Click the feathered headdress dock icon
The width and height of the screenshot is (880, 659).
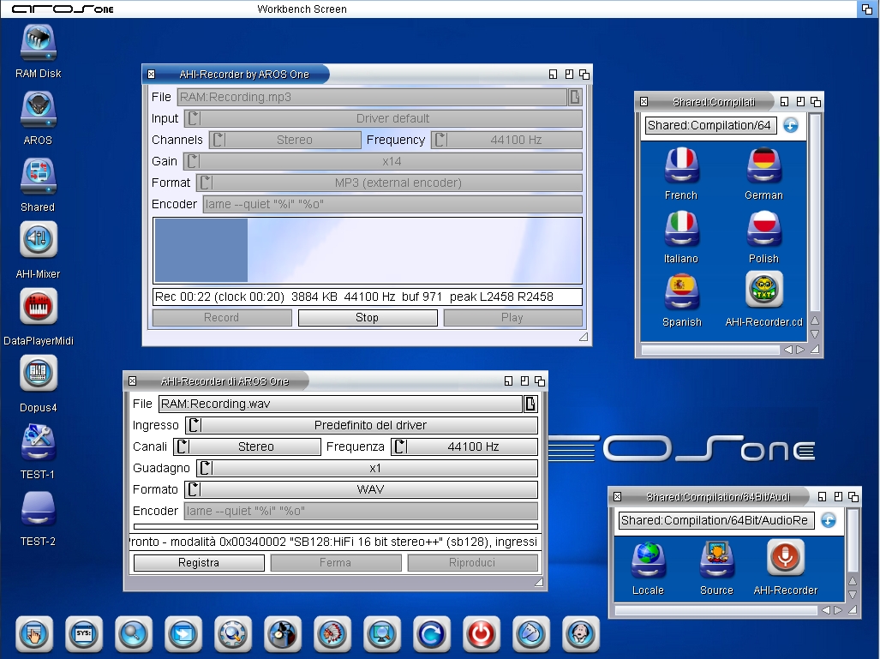332,634
